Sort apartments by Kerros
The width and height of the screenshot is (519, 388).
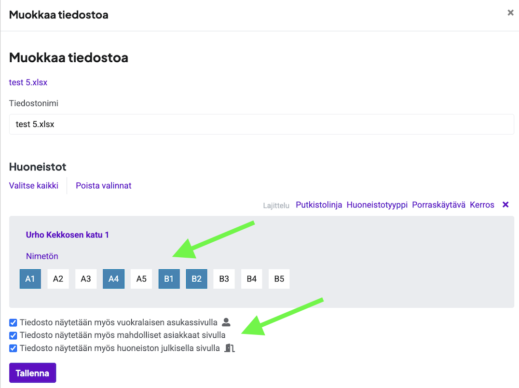click(482, 205)
